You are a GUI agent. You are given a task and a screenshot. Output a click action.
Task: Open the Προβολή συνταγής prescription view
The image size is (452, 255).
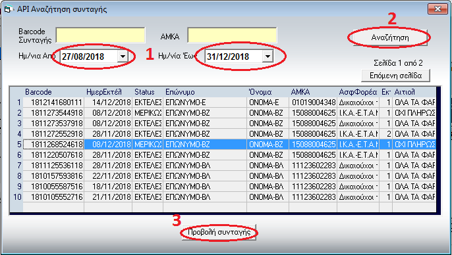point(219,232)
